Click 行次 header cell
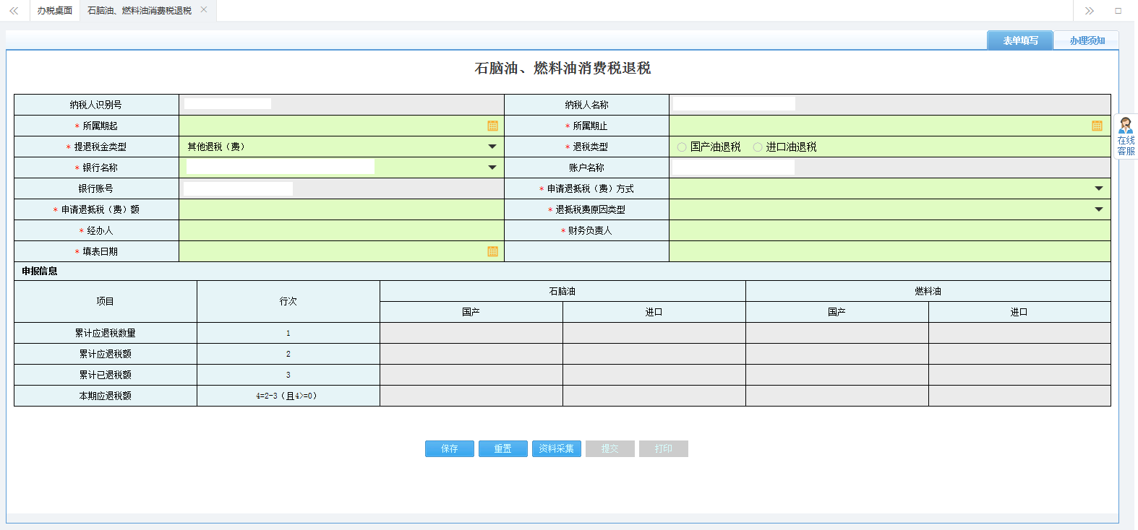The image size is (1138, 530). [288, 301]
